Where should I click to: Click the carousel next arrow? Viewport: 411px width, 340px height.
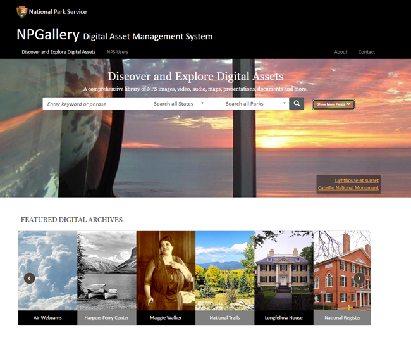(359, 278)
